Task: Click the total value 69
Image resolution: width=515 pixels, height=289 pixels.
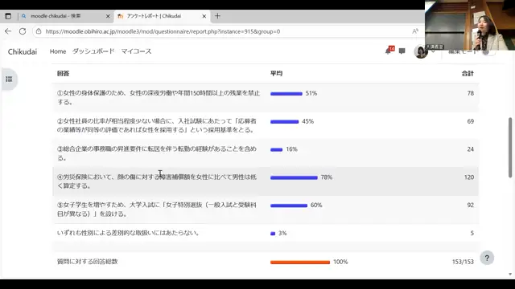Action: pyautogui.click(x=470, y=121)
